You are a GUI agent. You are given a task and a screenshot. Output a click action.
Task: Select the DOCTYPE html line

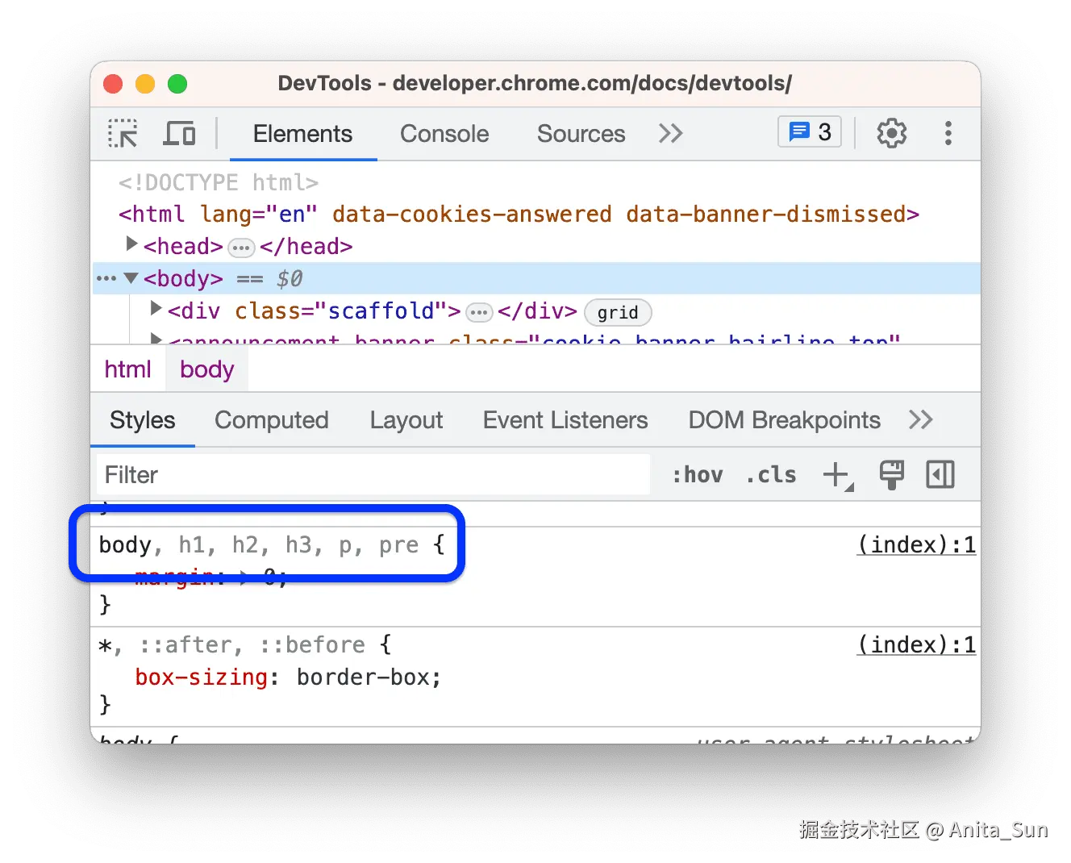tap(219, 183)
